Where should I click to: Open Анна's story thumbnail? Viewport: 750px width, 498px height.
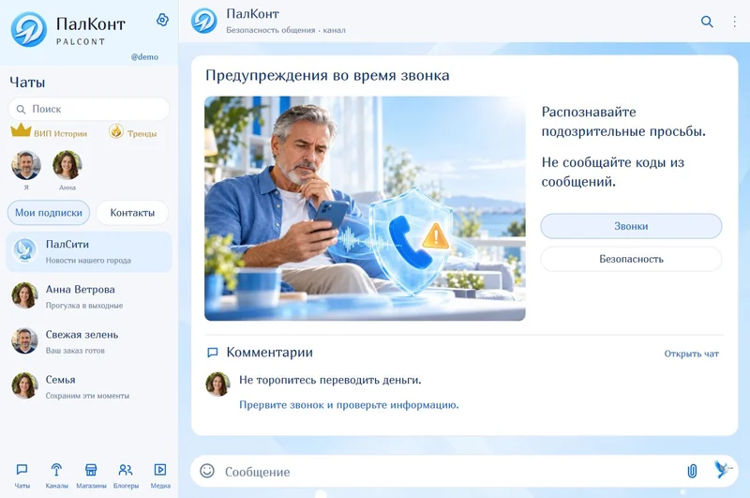[67, 165]
